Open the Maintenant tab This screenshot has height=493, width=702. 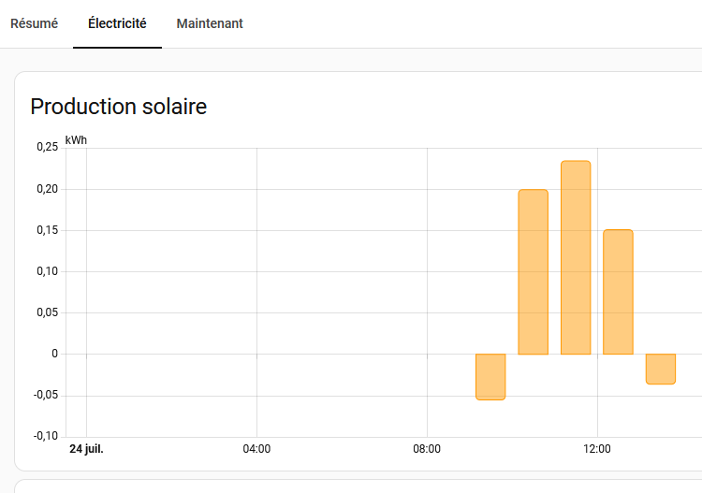coord(210,23)
